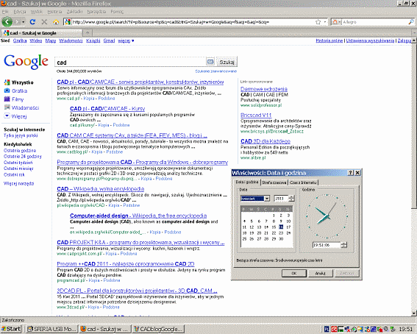Open the Zakładki menu

(75, 12)
